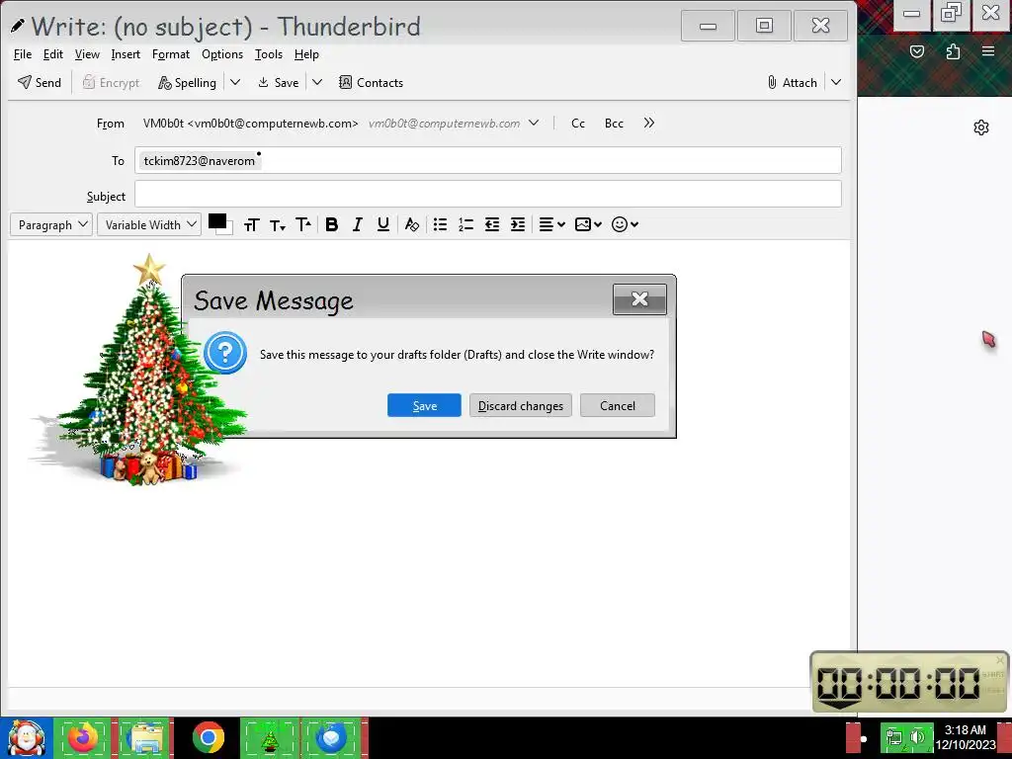Open the extensions puzzle icon in Firefox
This screenshot has height=759, width=1012.
953,51
